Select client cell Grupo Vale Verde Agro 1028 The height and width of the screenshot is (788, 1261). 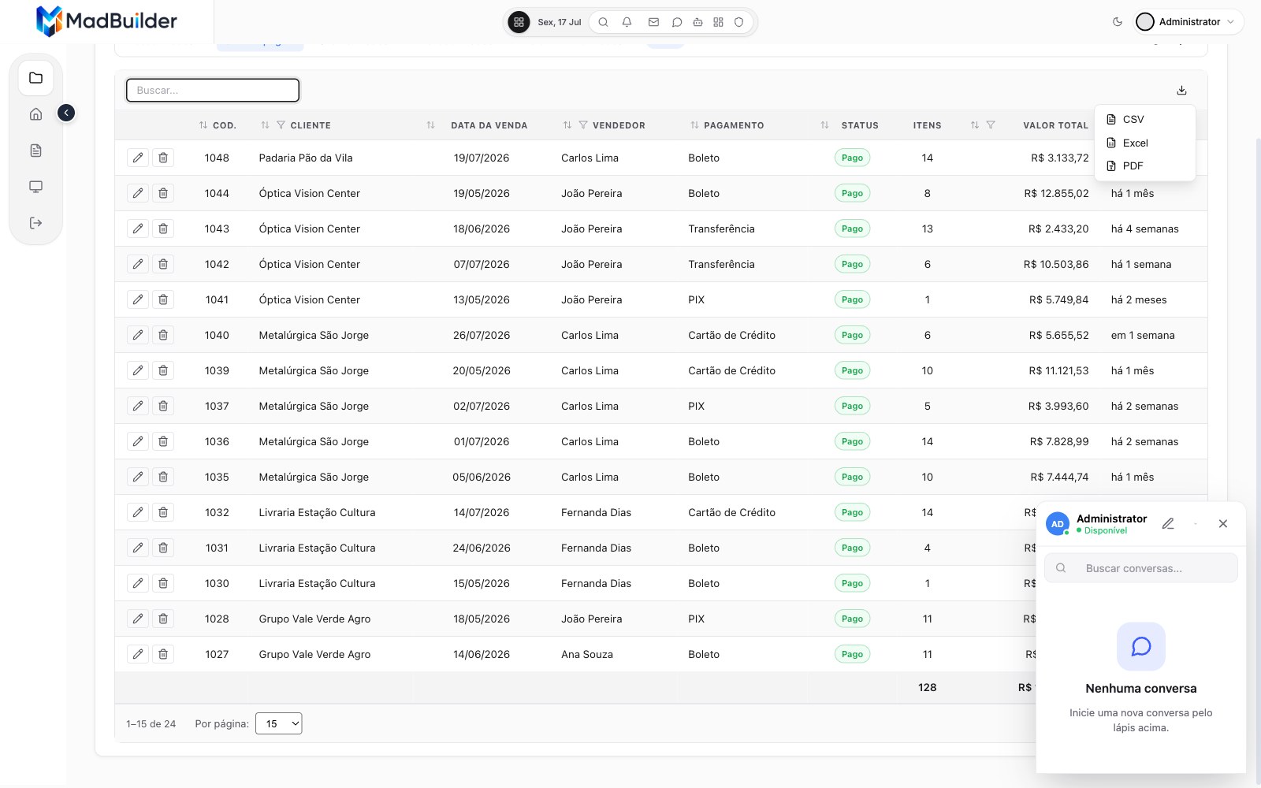coord(314,619)
